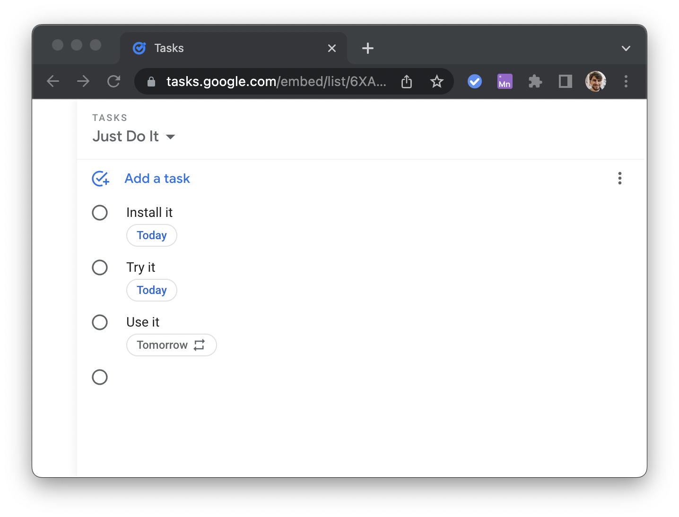Click the Add a task link
679x517 pixels.
click(x=157, y=179)
